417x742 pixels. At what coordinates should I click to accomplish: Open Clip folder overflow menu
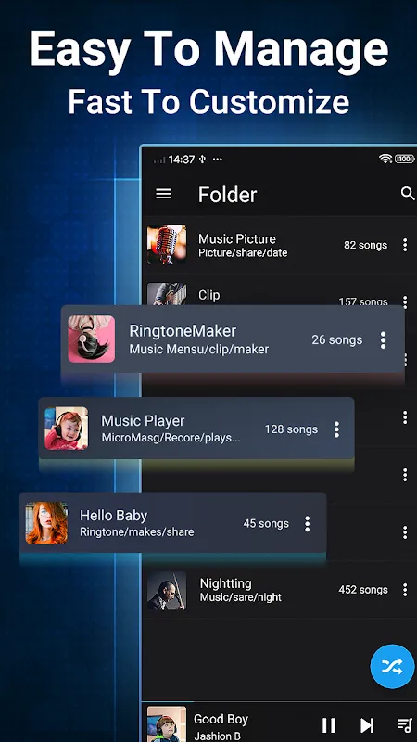[x=405, y=301]
